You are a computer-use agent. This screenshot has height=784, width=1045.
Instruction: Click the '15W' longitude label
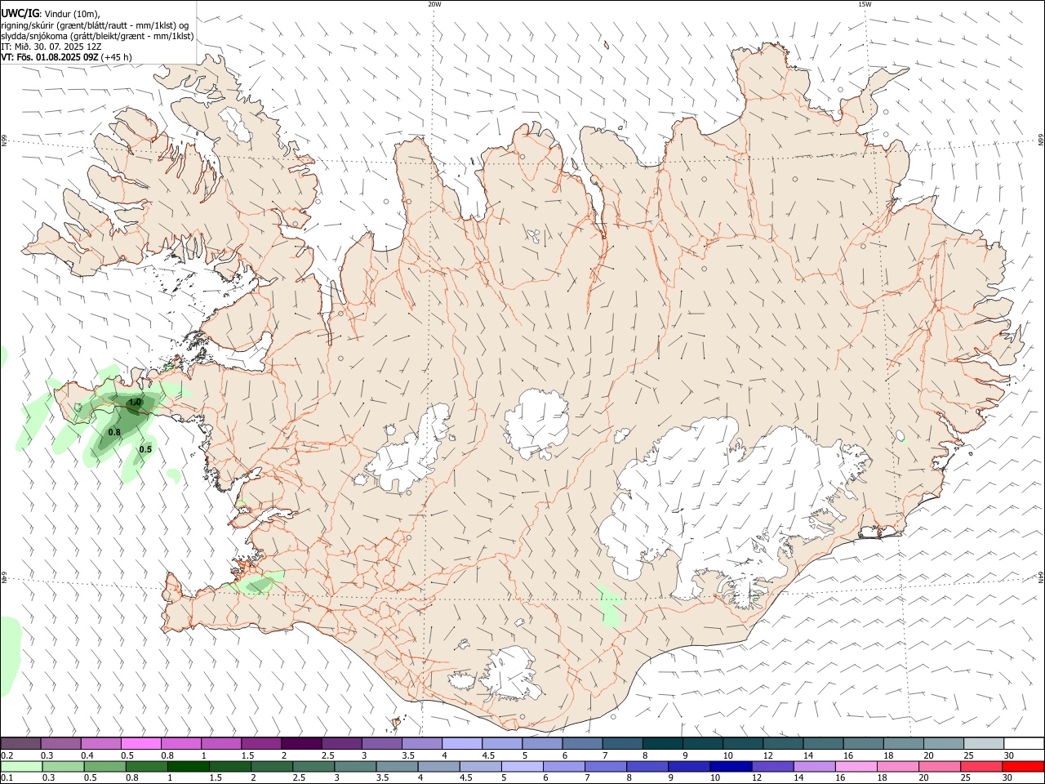(865, 4)
